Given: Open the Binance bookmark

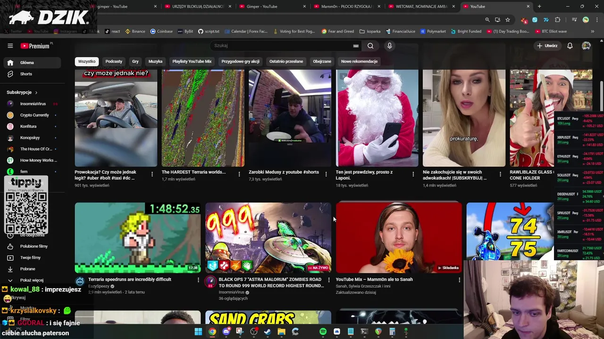Looking at the screenshot, I should point(135,31).
